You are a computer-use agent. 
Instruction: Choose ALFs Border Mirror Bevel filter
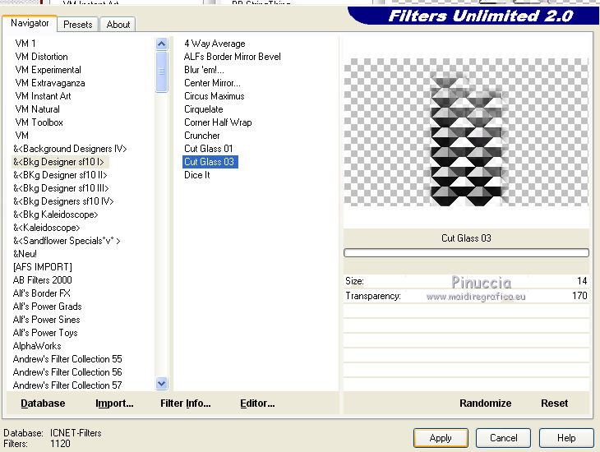tap(232, 57)
